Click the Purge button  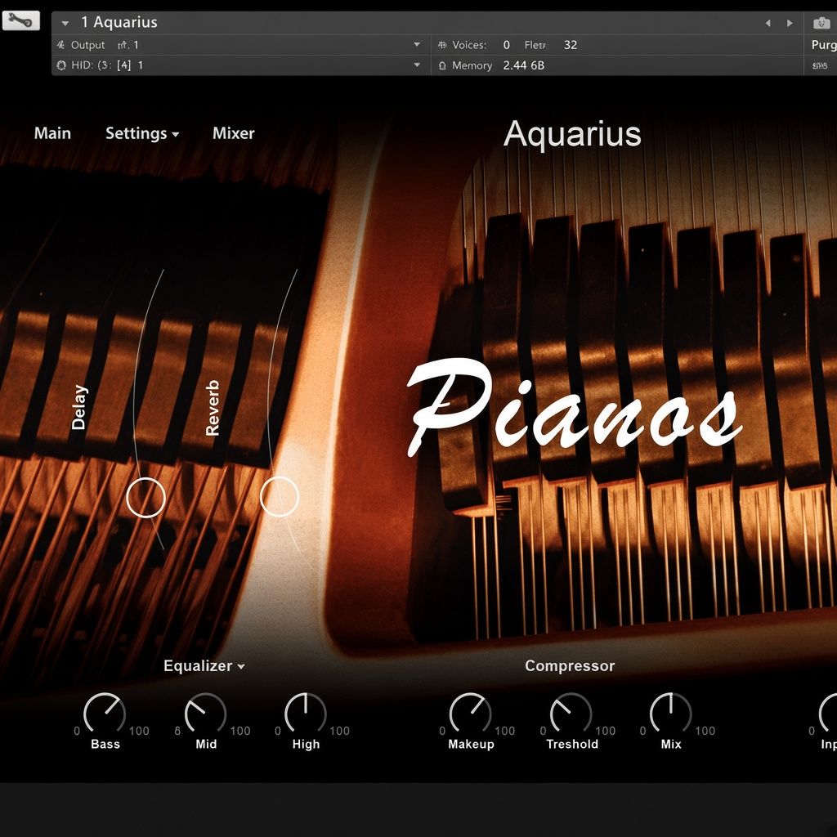pos(824,45)
